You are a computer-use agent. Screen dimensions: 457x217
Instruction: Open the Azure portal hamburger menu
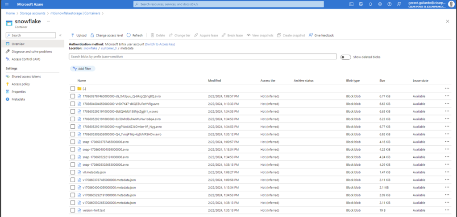7,4
